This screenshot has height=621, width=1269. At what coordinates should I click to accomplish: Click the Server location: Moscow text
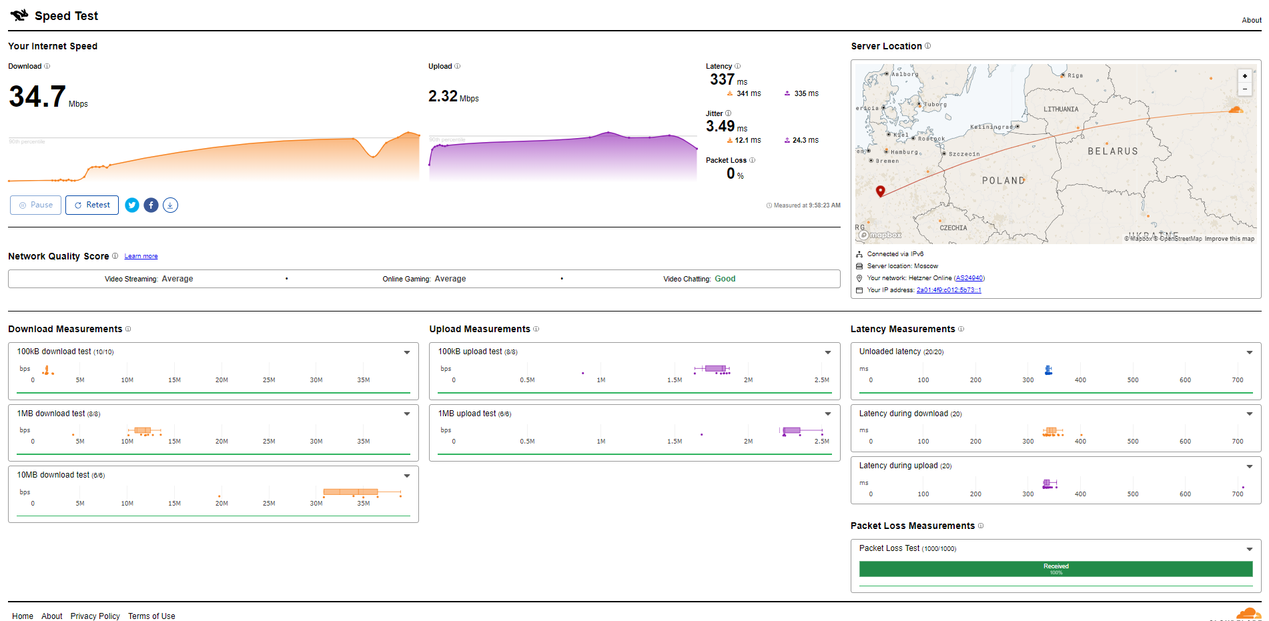click(903, 266)
